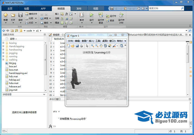Select the Zoom In tool in Figure 1
The width and height of the screenshot is (194, 135).
(x=93, y=46)
